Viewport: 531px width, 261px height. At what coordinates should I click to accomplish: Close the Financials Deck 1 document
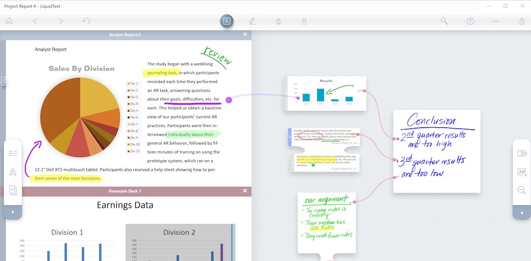[245, 191]
